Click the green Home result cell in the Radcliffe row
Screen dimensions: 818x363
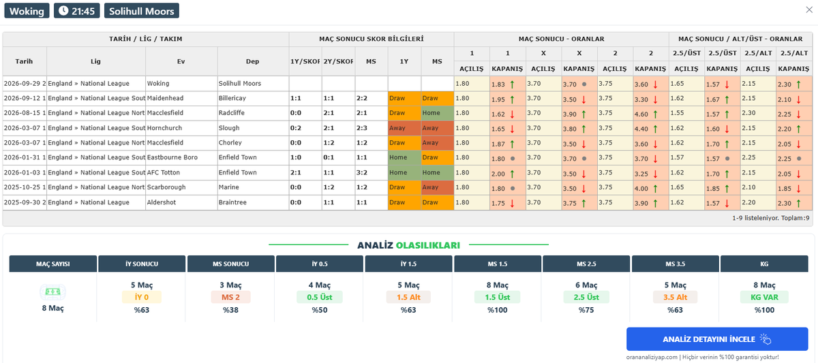pyautogui.click(x=438, y=113)
